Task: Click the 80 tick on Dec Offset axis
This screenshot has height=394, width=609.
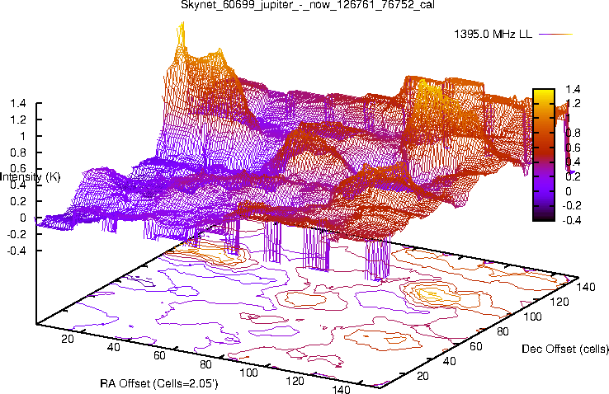Action: (503, 331)
